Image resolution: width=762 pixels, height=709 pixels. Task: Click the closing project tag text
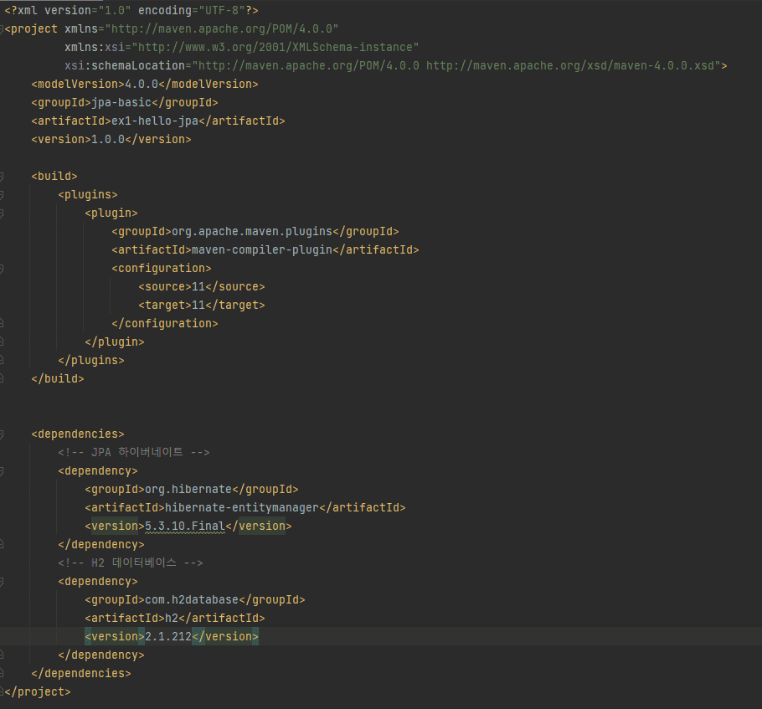[x=38, y=692]
